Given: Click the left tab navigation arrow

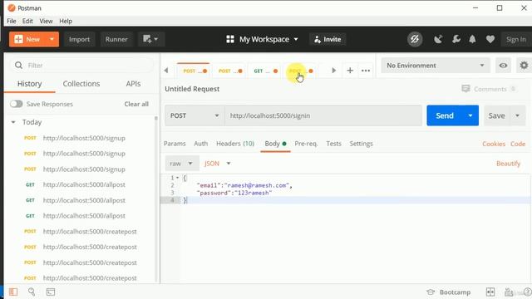Looking at the screenshot, I should (x=166, y=71).
